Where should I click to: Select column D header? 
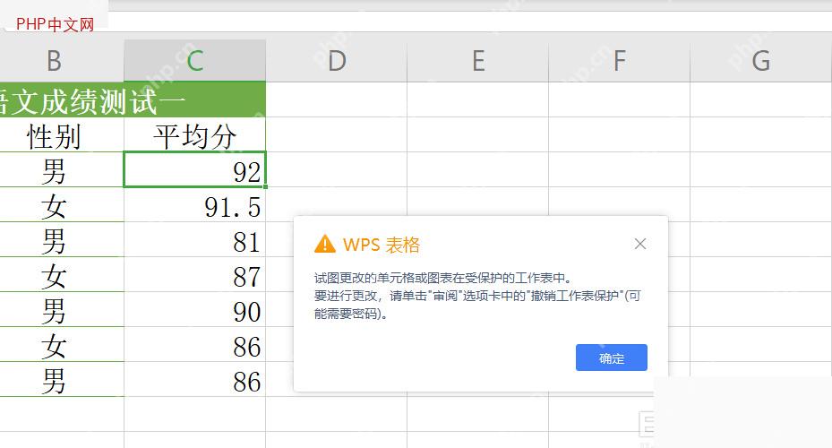pos(337,61)
